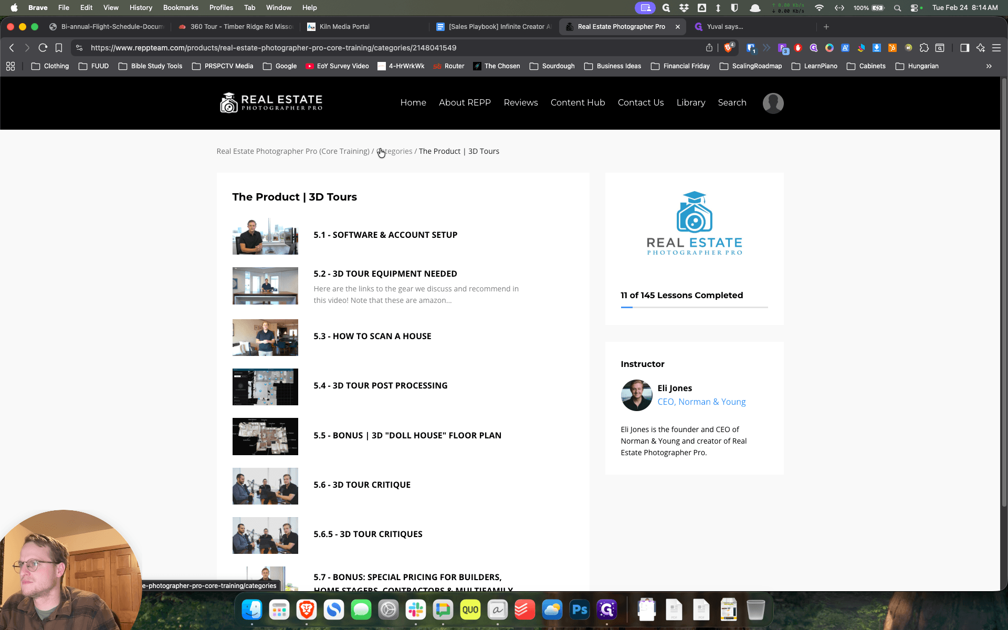Toggle the browser sidebar panel icon

tap(964, 48)
